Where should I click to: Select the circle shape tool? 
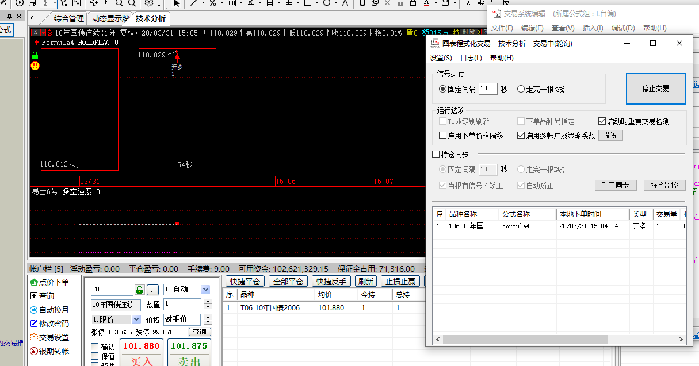[327, 3]
